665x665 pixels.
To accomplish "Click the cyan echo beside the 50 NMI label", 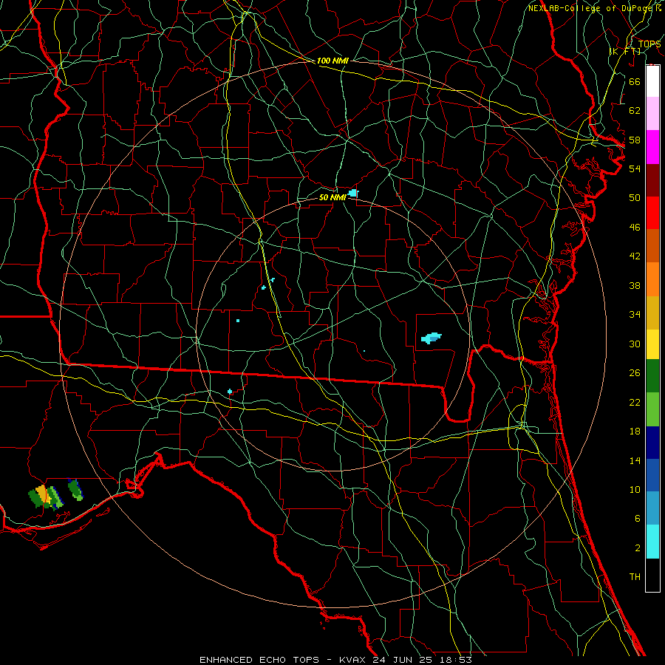I will point(353,194).
